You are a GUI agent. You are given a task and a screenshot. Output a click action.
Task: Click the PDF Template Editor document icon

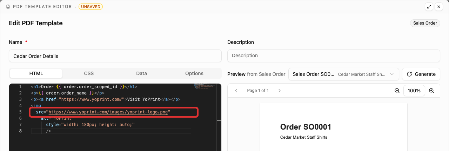8,7
